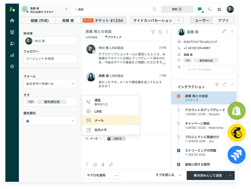Expand the フォーム dropdown

50,84
